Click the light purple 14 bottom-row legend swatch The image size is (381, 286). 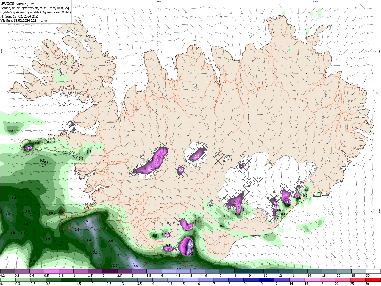pos(296,279)
